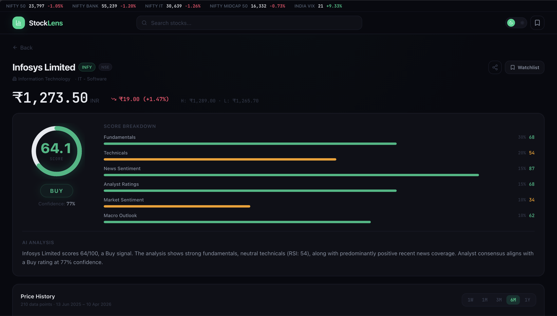The image size is (557, 316).
Task: Add Infosys to Watchlist
Action: tap(524, 67)
